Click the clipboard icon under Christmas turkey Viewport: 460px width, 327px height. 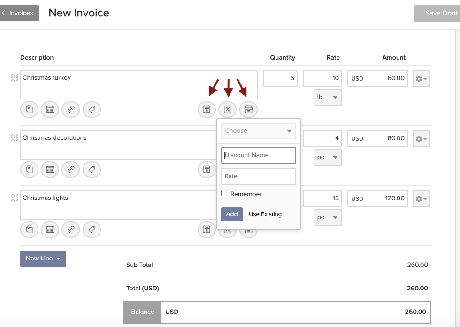[29, 109]
